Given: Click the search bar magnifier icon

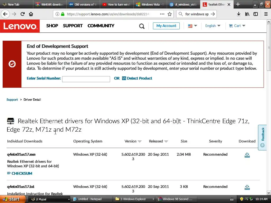Looking at the screenshot, I should click(x=180, y=14).
